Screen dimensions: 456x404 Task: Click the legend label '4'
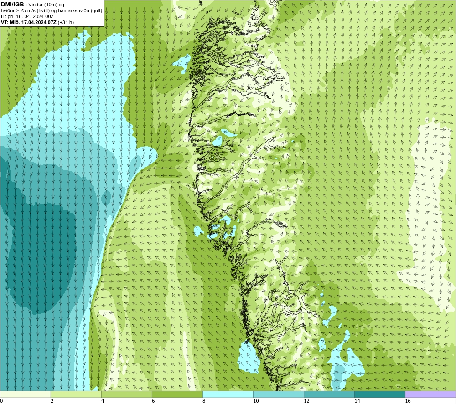coord(103,401)
